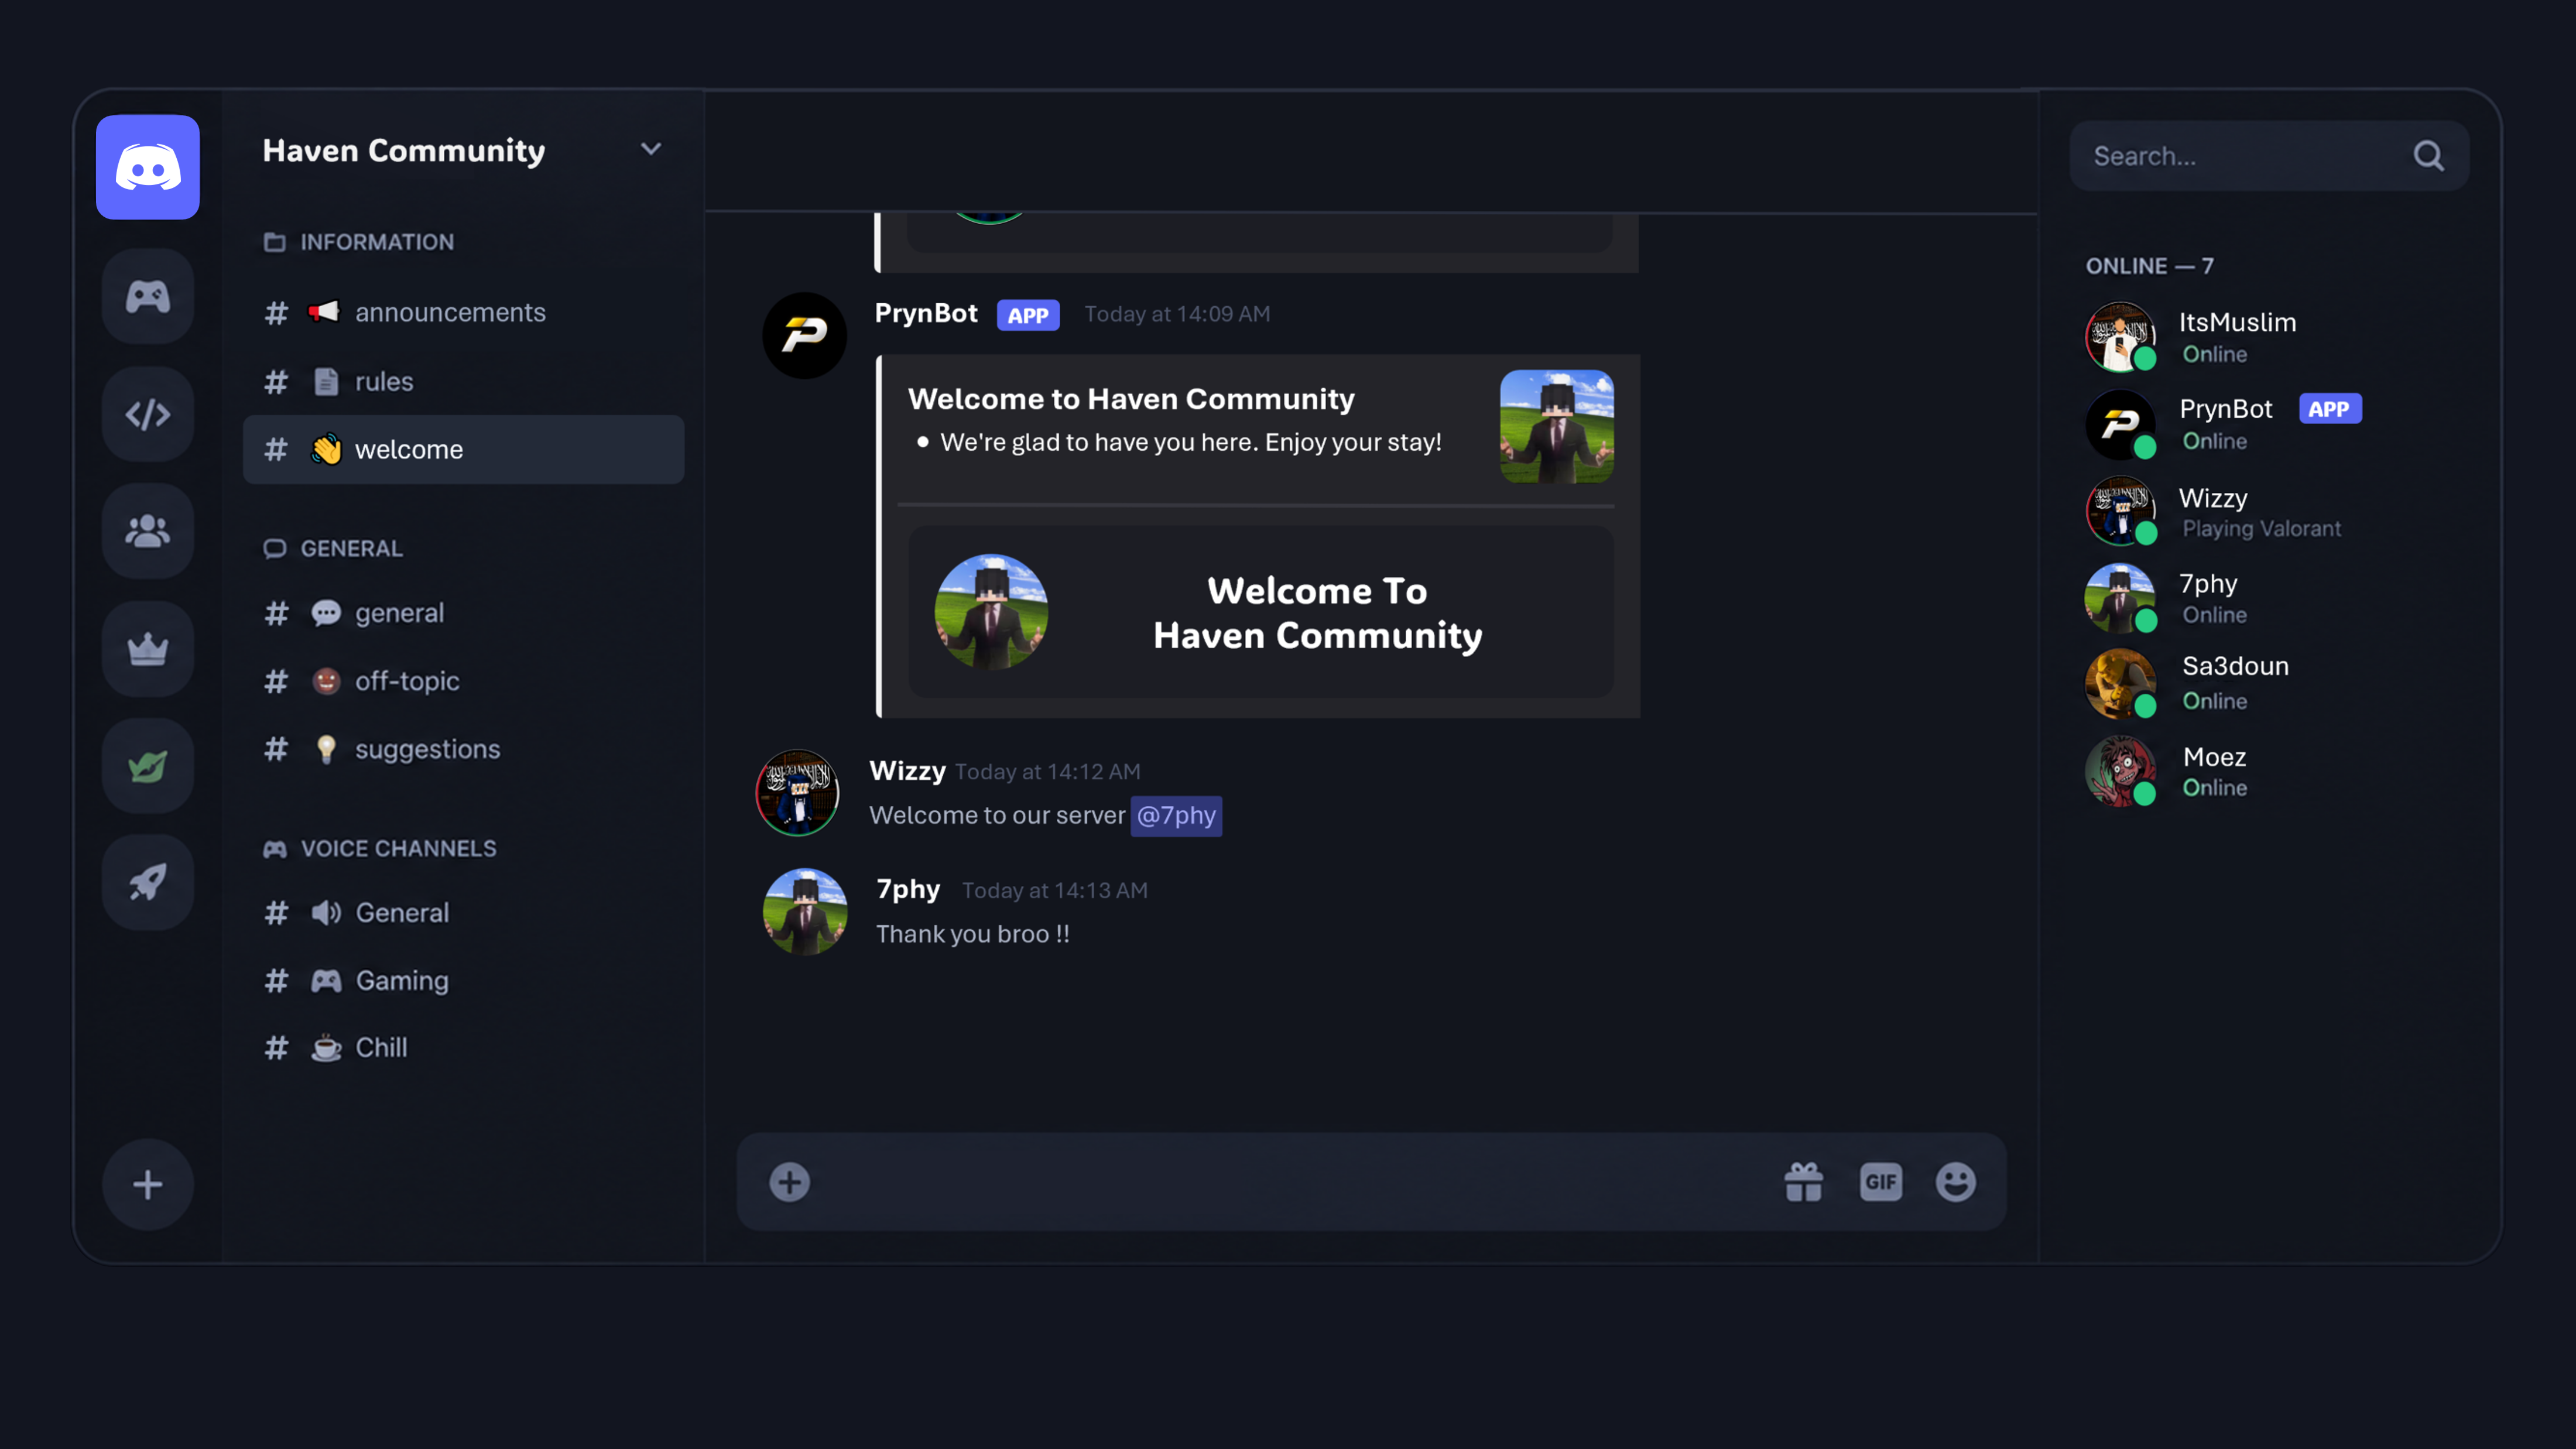Open the announcements channel

click(x=463, y=313)
